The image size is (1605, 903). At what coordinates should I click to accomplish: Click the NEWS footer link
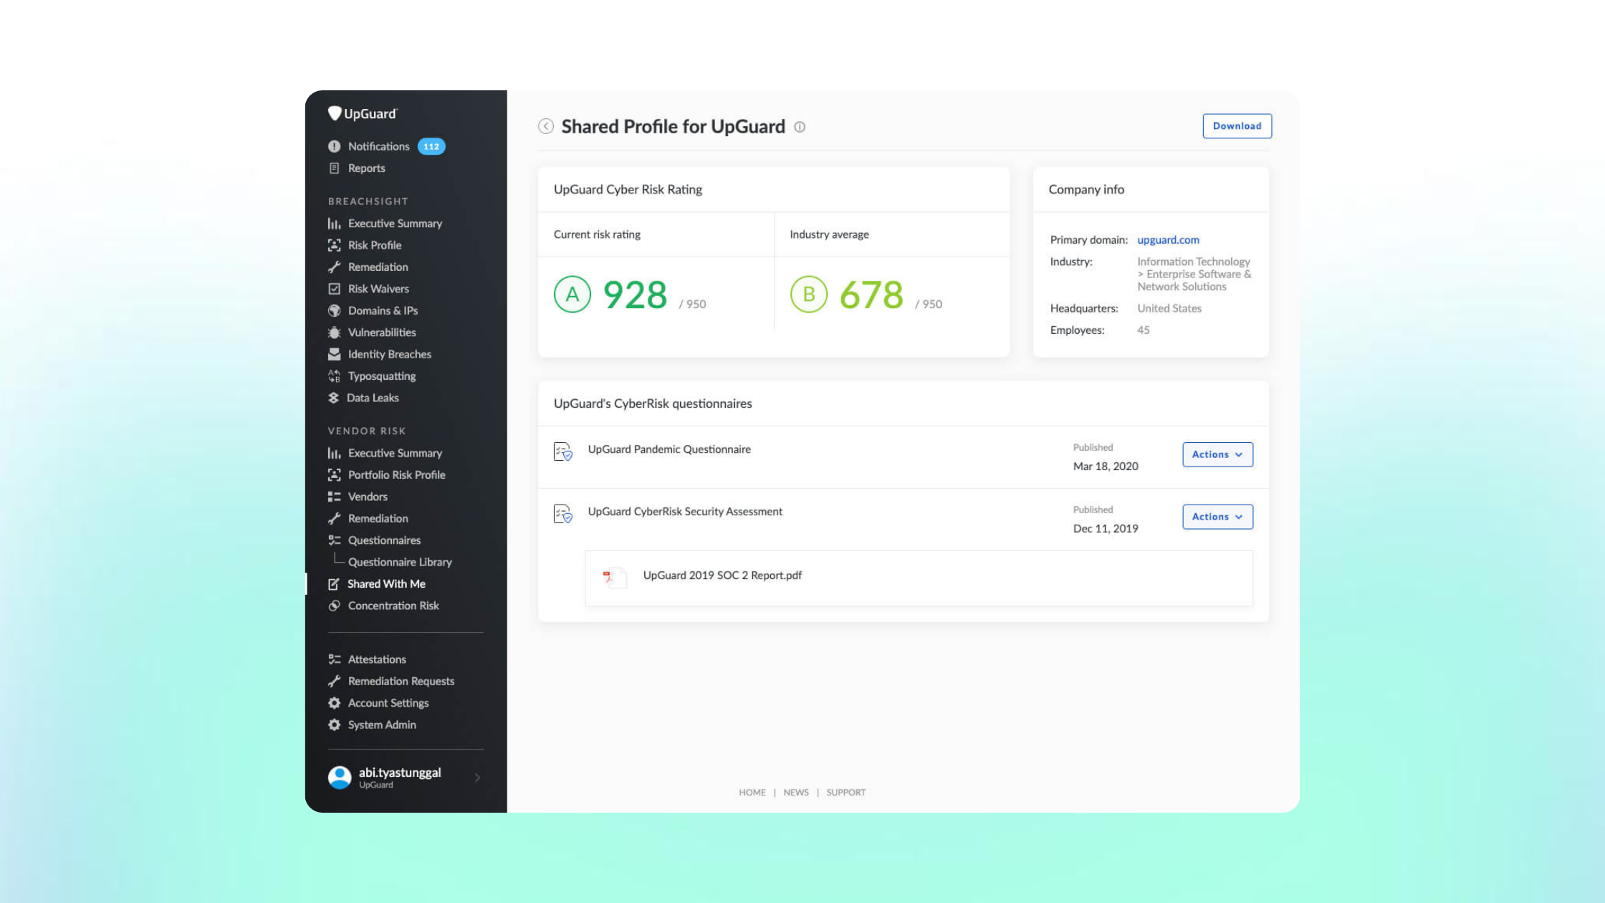tap(795, 792)
